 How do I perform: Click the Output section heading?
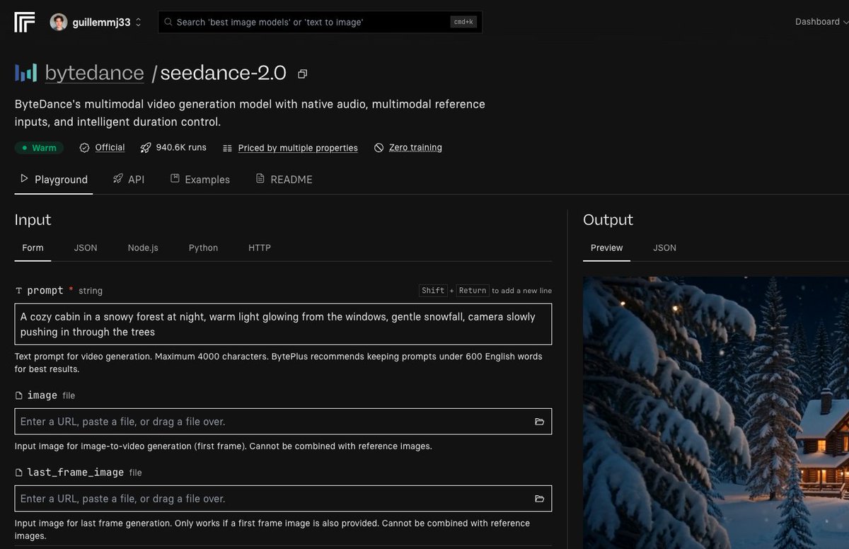608,219
